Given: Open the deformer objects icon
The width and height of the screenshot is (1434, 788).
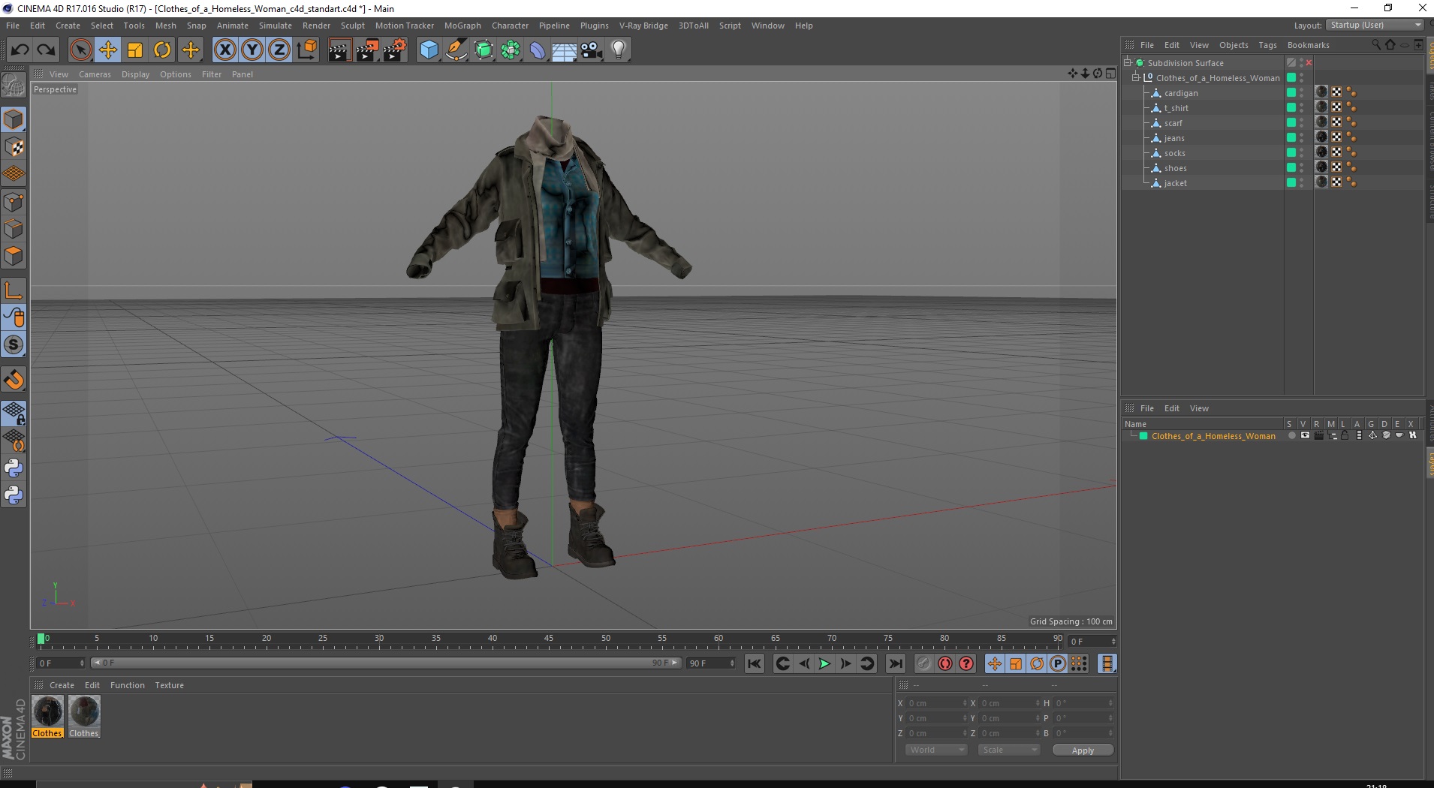Looking at the screenshot, I should pyautogui.click(x=538, y=50).
